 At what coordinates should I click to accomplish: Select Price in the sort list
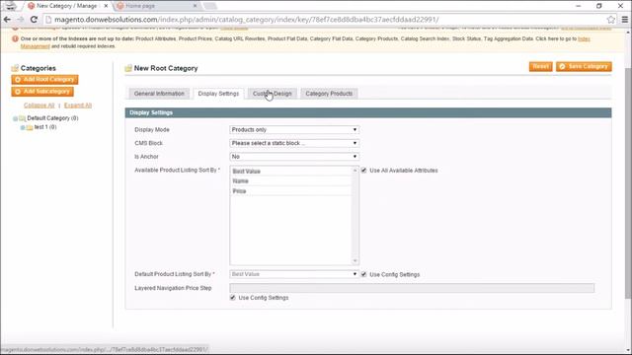coord(291,191)
